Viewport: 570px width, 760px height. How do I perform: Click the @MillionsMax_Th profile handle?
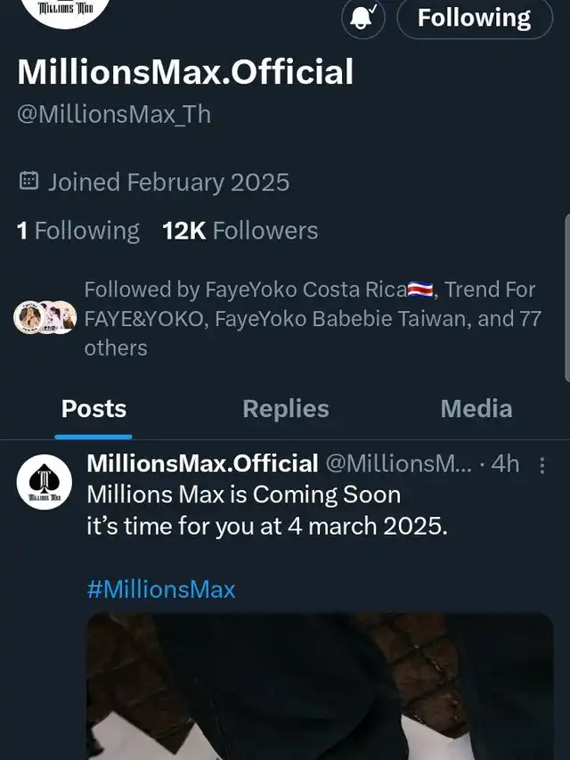114,115
